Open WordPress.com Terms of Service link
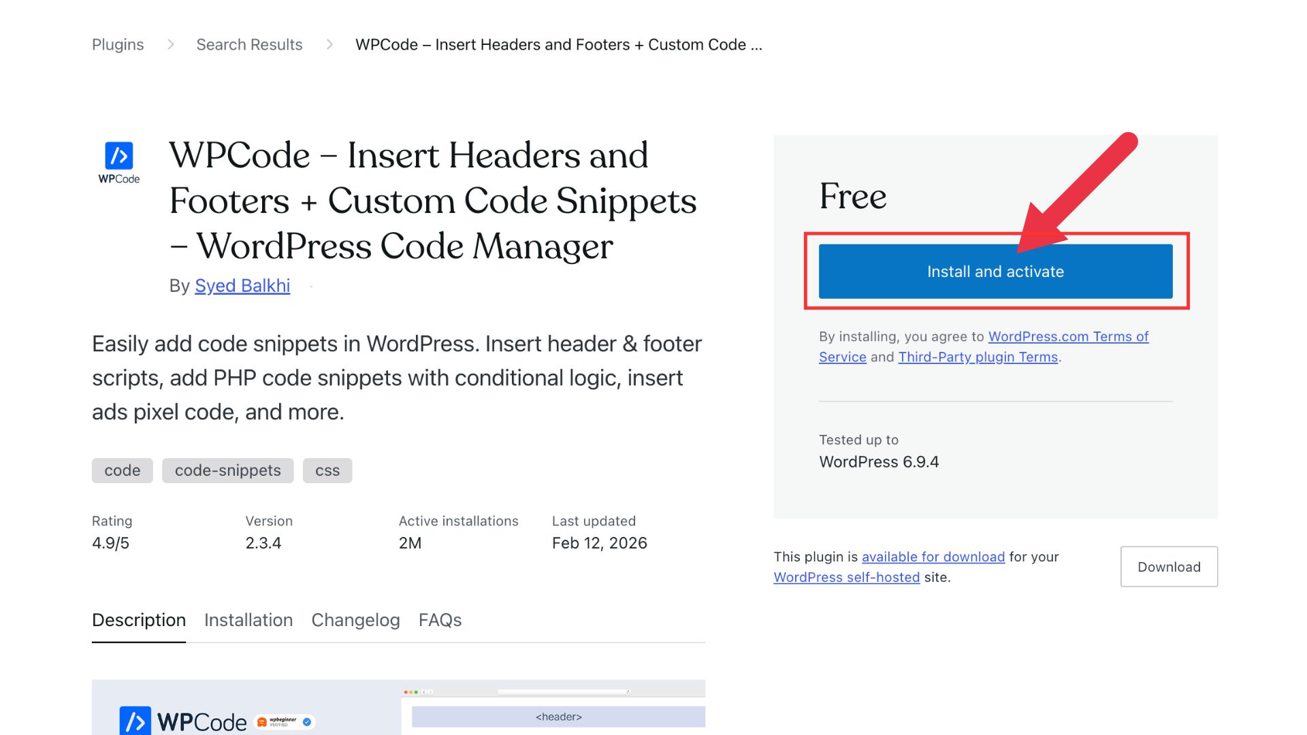Screen dimensions: 1307x735 [984, 346]
